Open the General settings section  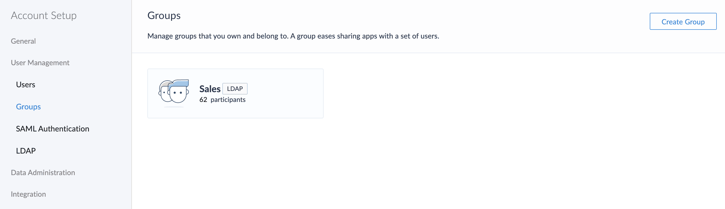(23, 41)
